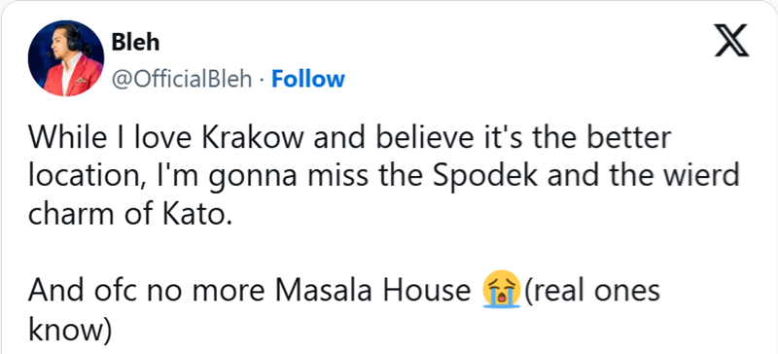Click the display name Bleh
The image size is (778, 354).
click(135, 43)
